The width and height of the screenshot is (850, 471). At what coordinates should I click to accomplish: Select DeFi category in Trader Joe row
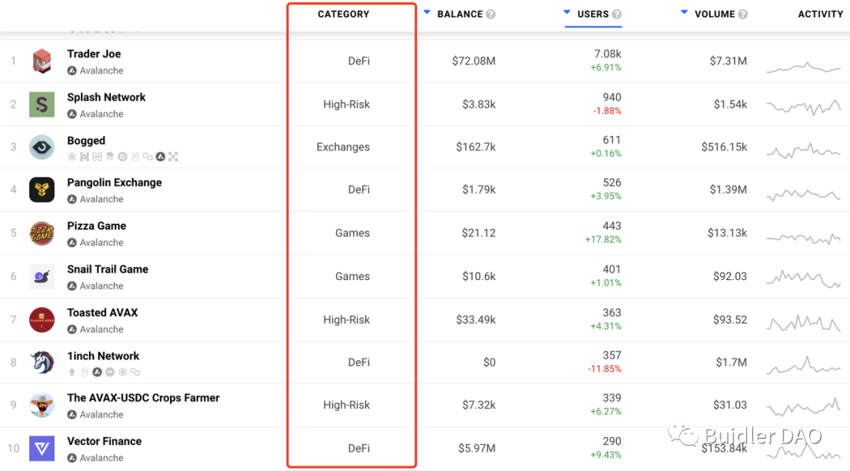point(359,61)
